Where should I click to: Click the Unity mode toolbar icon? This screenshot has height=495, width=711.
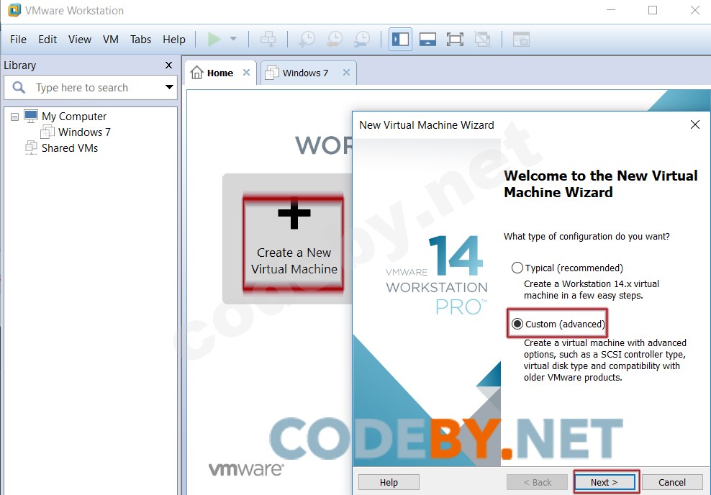click(x=482, y=39)
